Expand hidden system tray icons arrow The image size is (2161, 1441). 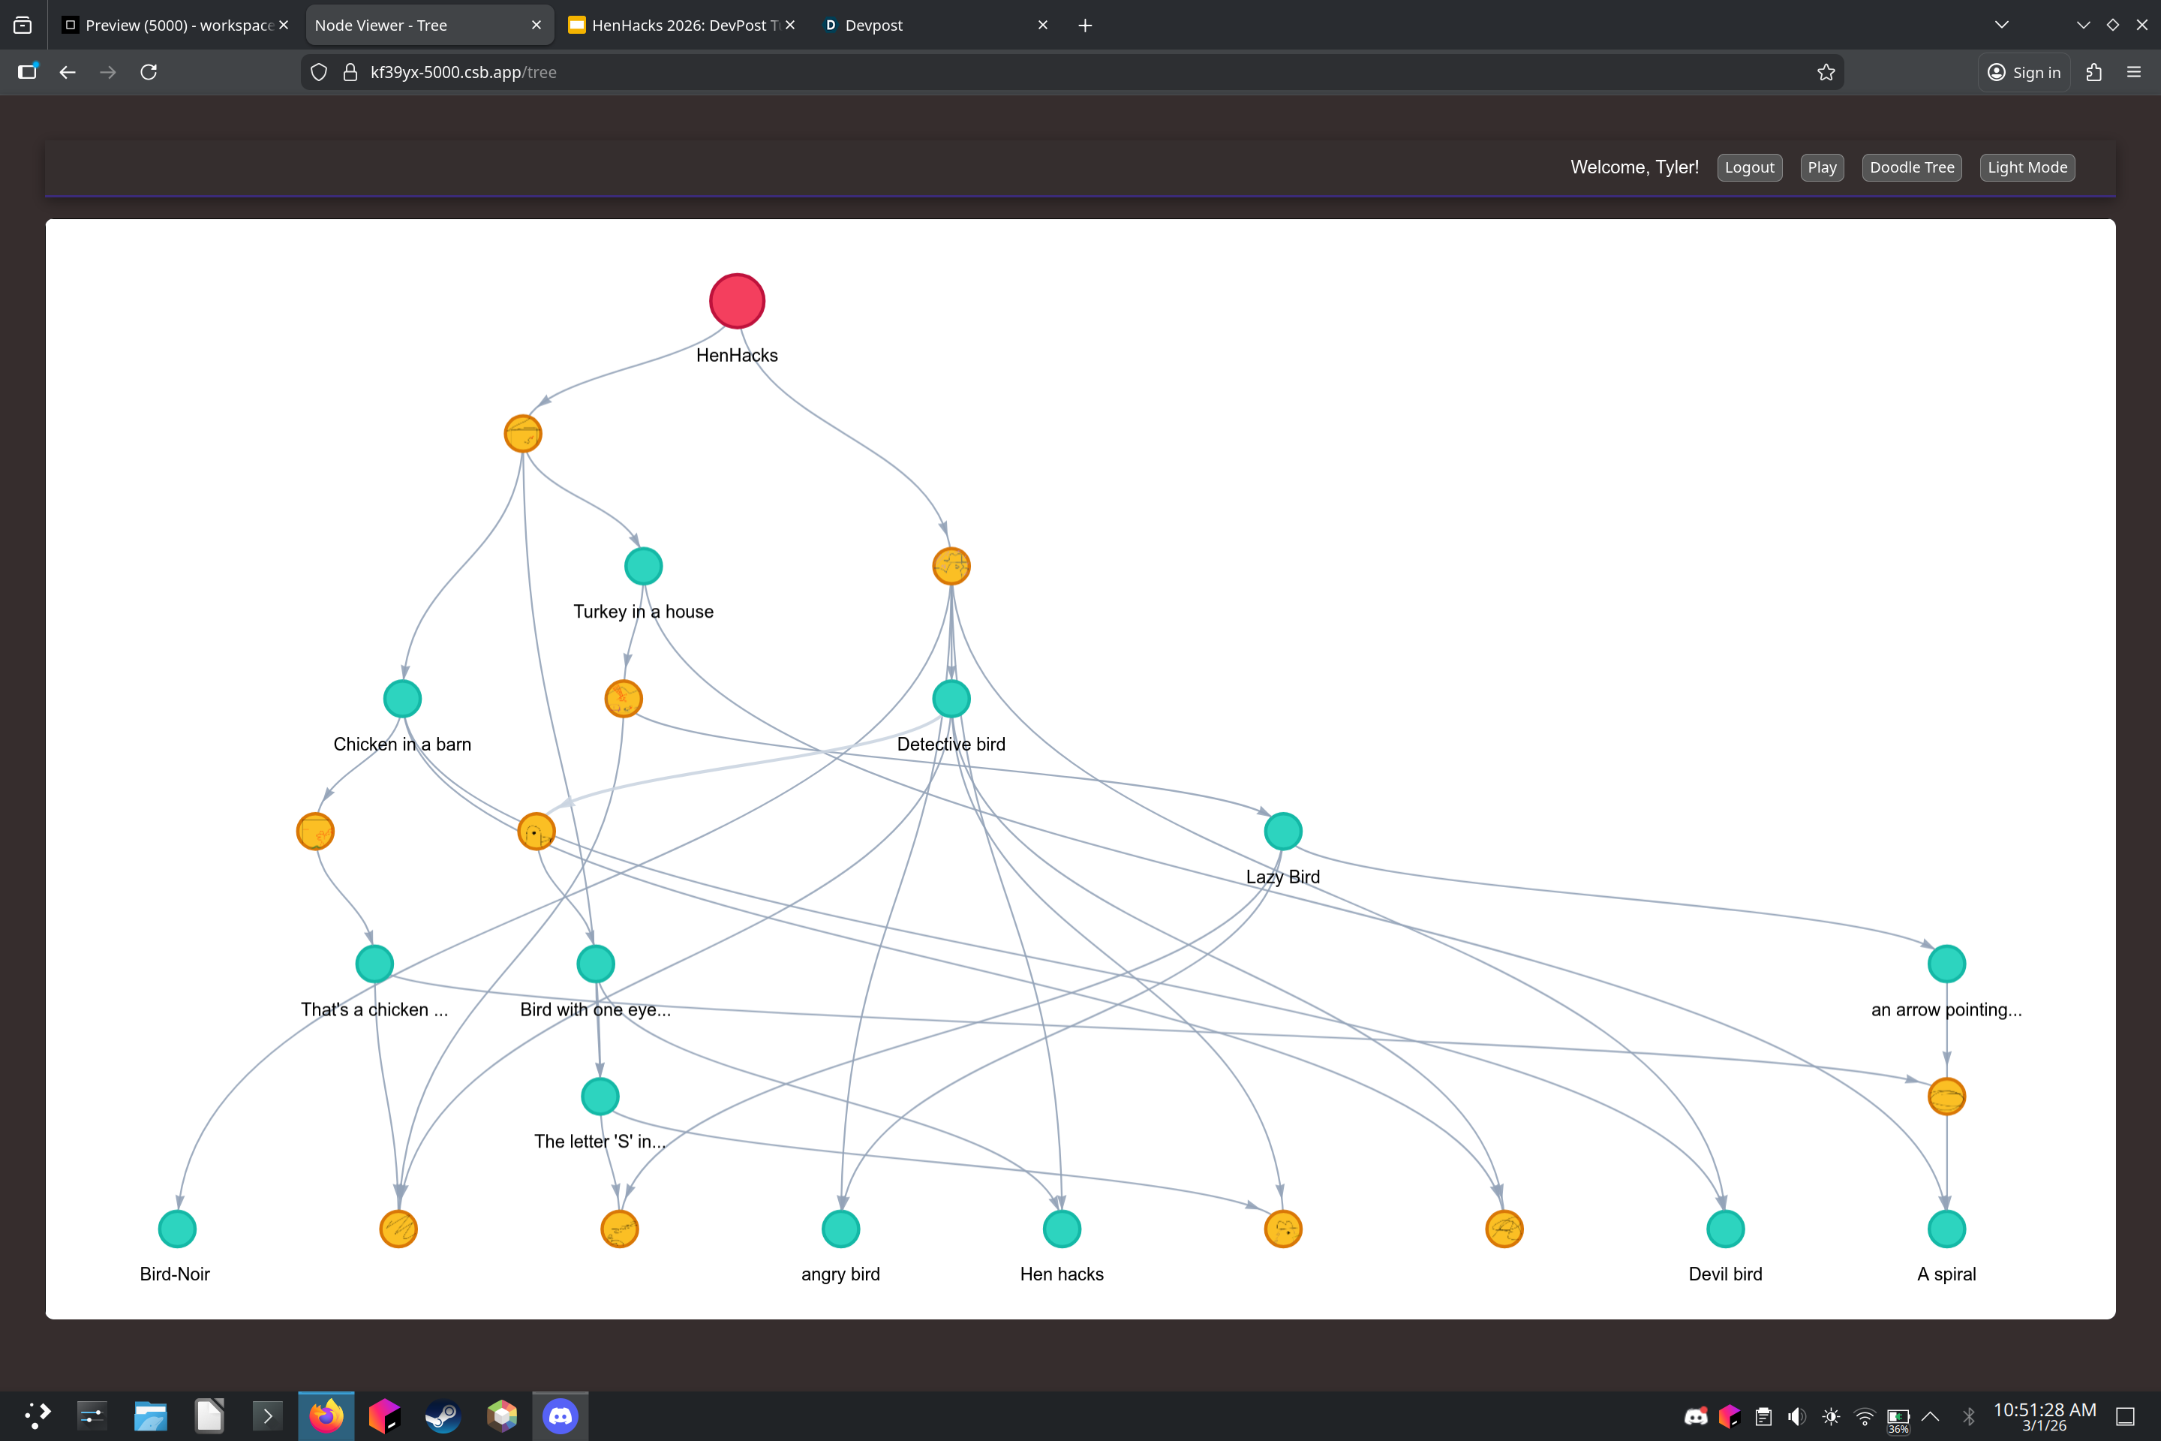coord(1931,1416)
